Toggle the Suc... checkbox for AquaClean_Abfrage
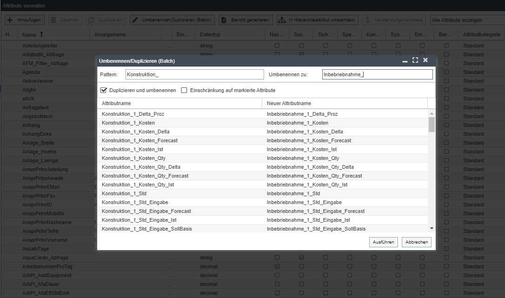This screenshot has height=298, width=505. (301, 258)
